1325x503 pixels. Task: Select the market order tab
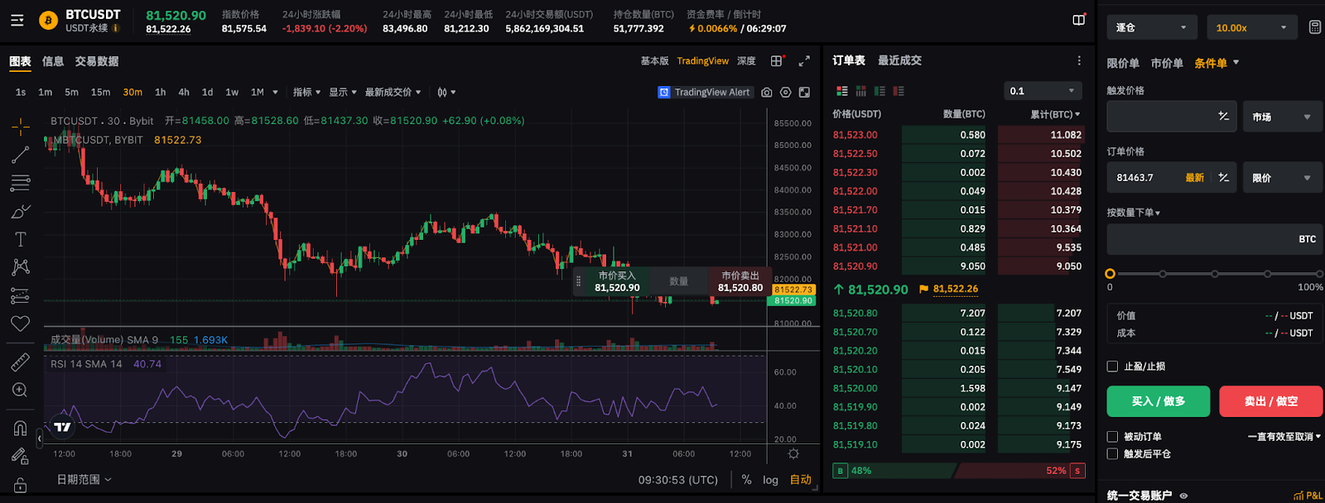(x=1167, y=64)
